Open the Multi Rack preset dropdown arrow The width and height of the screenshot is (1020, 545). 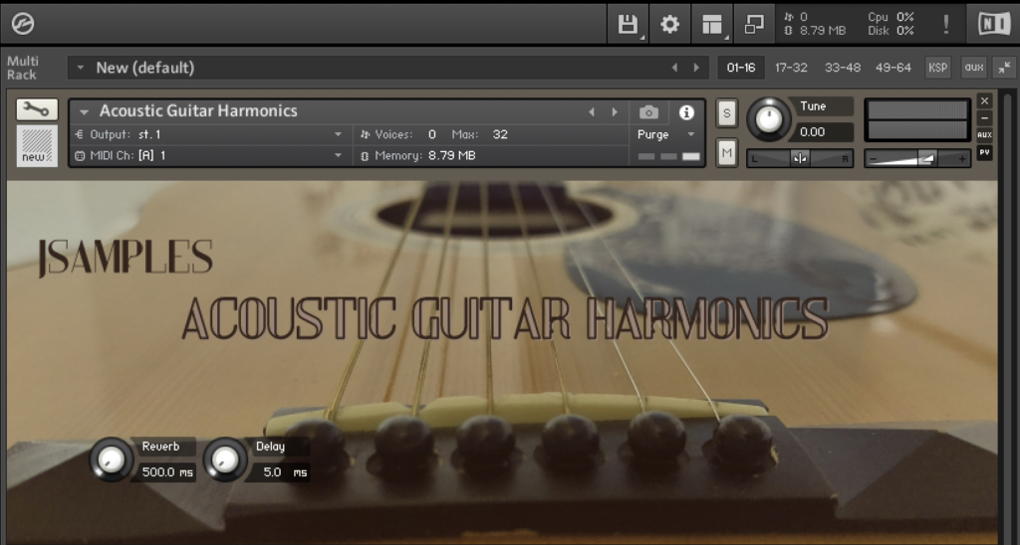80,68
